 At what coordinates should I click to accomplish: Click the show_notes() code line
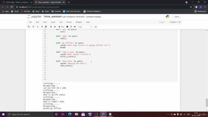pos(66,66)
